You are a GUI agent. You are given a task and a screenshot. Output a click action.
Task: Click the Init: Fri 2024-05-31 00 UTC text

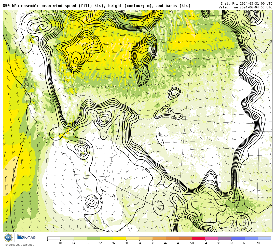(x=246, y=4)
